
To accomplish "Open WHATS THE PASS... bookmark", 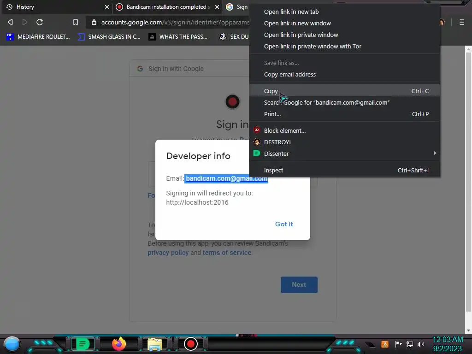I will point(178,37).
